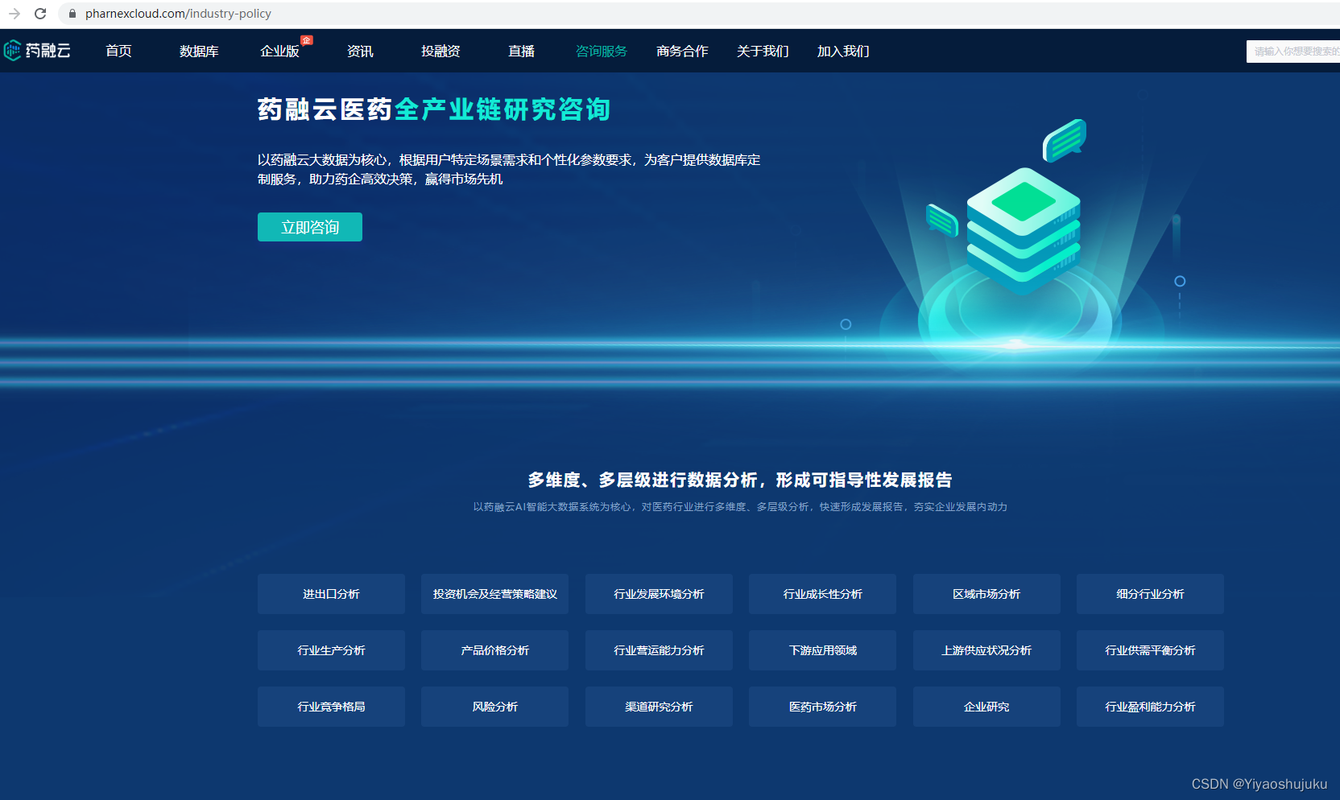
Task: Select the 上游供应状况分析 card
Action: tap(986, 650)
